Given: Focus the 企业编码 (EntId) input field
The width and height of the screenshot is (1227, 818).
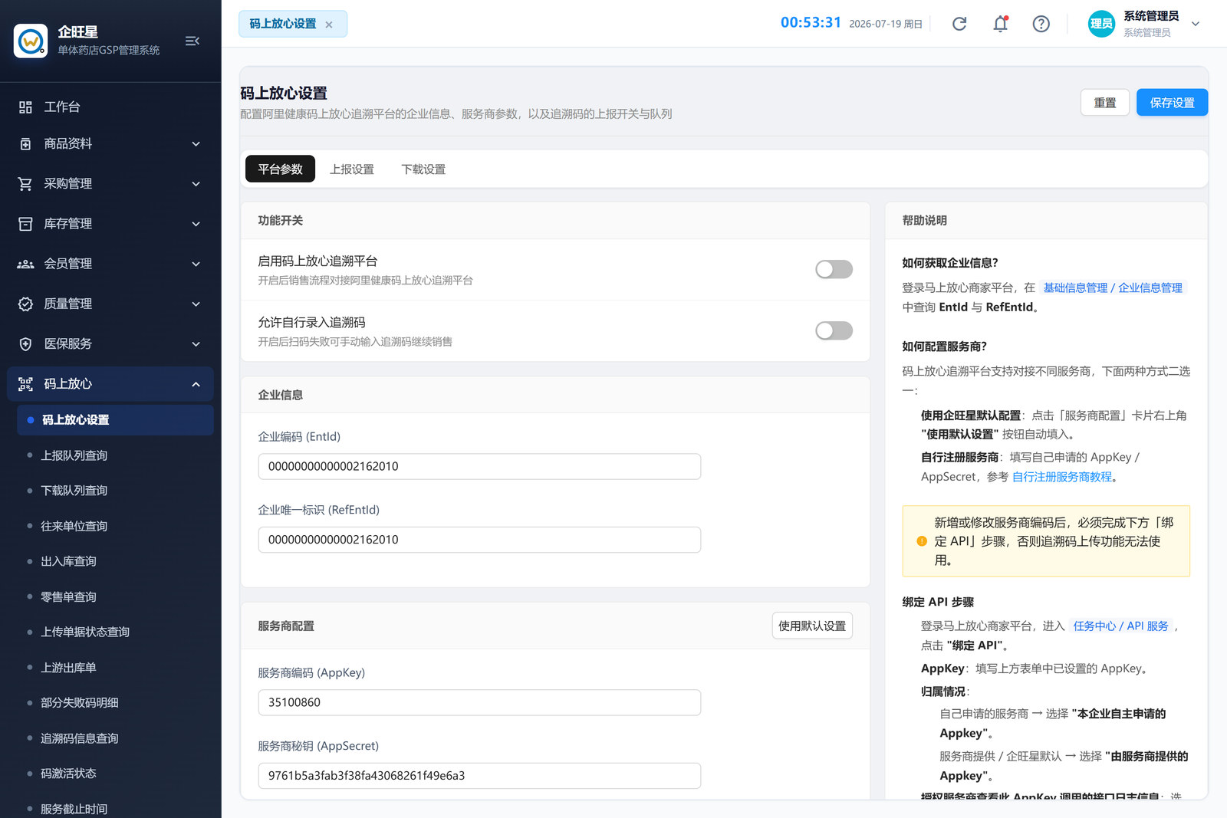Looking at the screenshot, I should click(x=479, y=467).
